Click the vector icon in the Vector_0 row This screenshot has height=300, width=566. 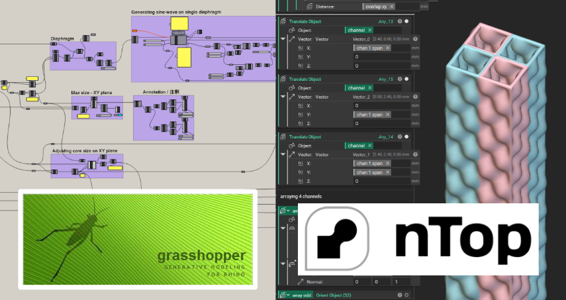click(292, 39)
